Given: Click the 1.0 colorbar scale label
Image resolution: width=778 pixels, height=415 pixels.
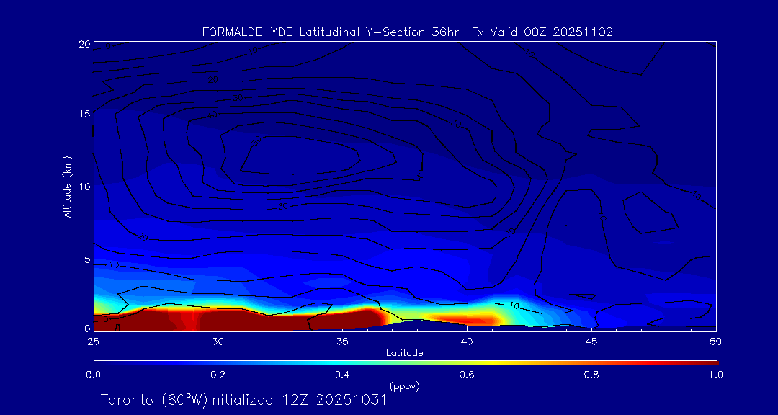Looking at the screenshot, I should click(716, 375).
